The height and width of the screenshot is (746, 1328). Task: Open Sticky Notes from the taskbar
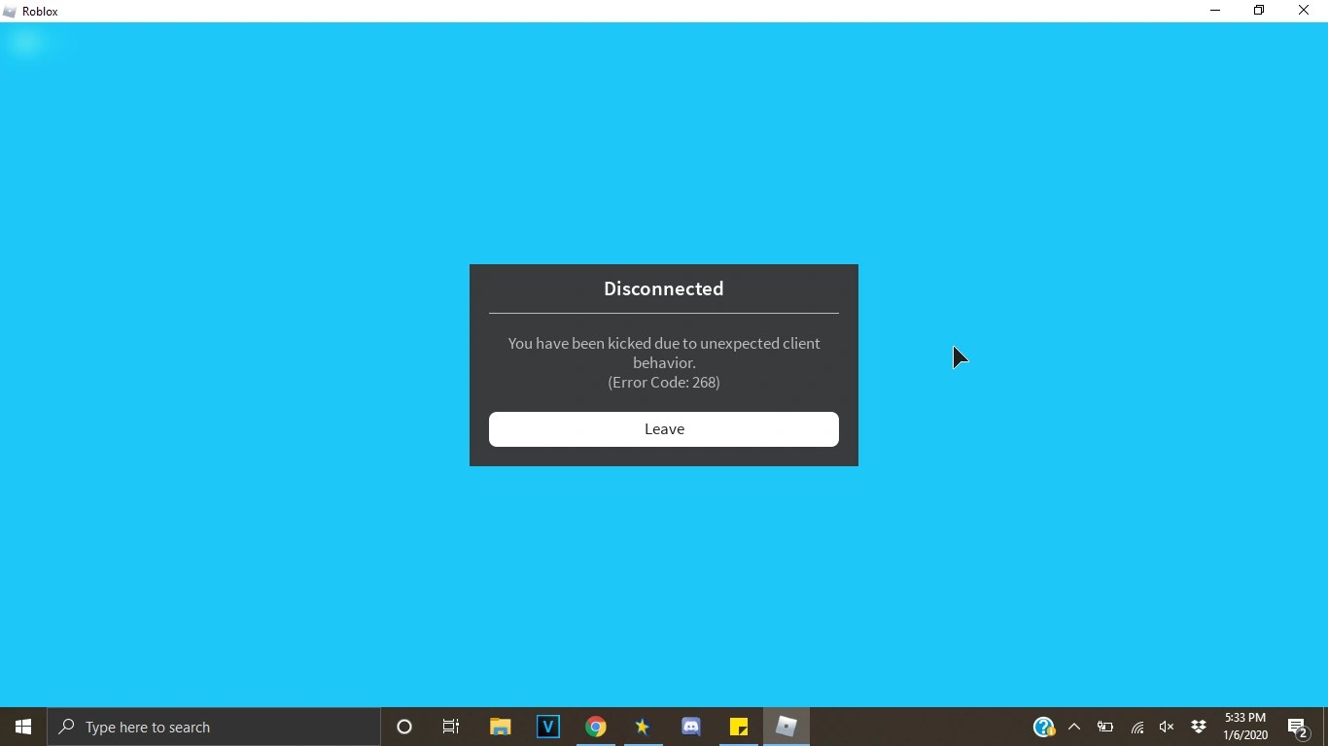[739, 727]
